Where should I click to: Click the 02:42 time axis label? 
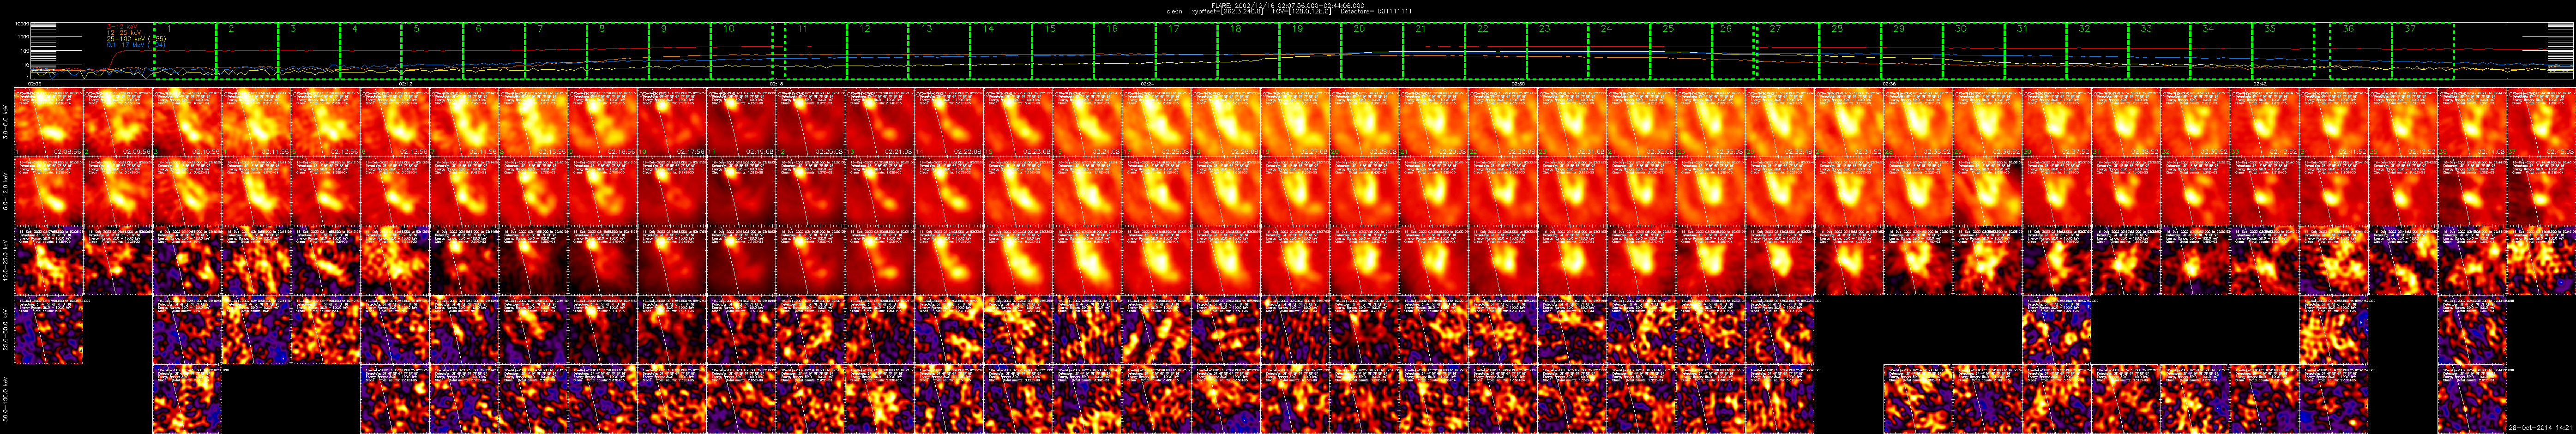coord(2260,84)
